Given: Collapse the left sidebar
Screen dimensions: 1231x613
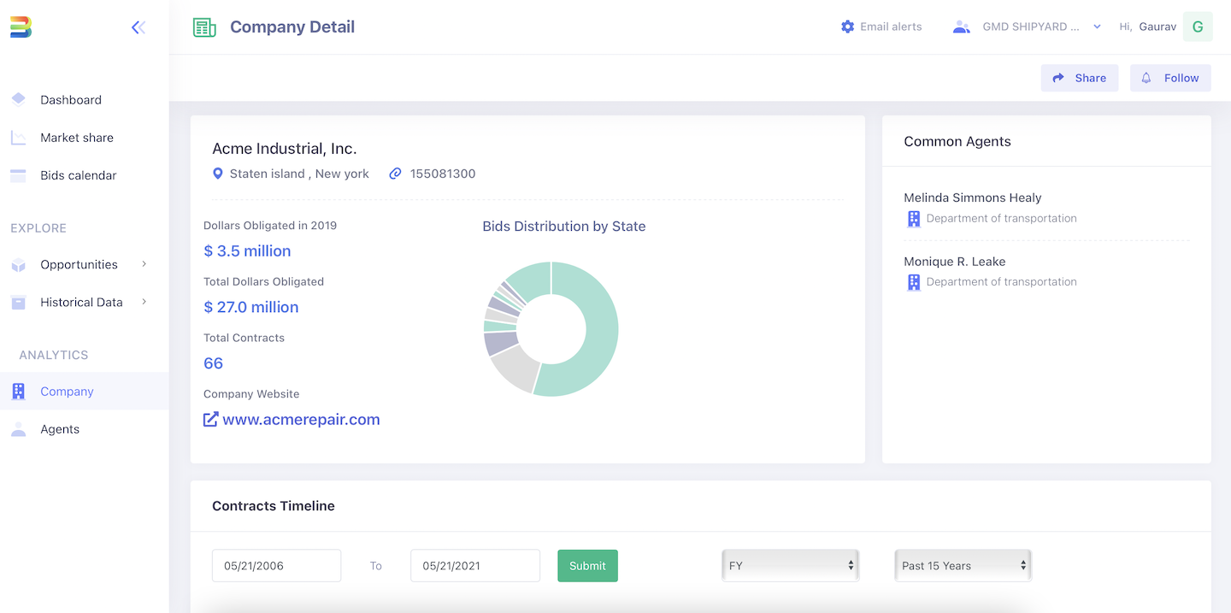Looking at the screenshot, I should coord(138,27).
